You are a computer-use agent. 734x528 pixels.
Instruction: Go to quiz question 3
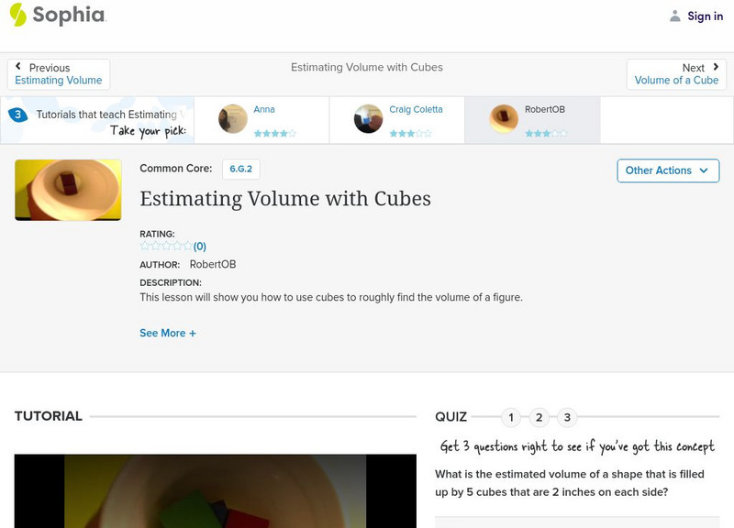[567, 418]
